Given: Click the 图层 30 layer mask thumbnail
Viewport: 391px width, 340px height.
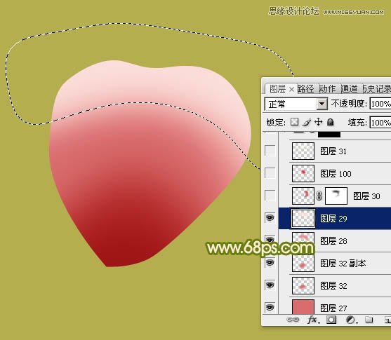Looking at the screenshot, I should click(336, 196).
